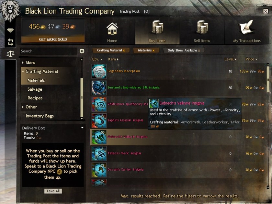
Task: Collapse the Delivery Box panel arrow
Action: click(x=82, y=128)
